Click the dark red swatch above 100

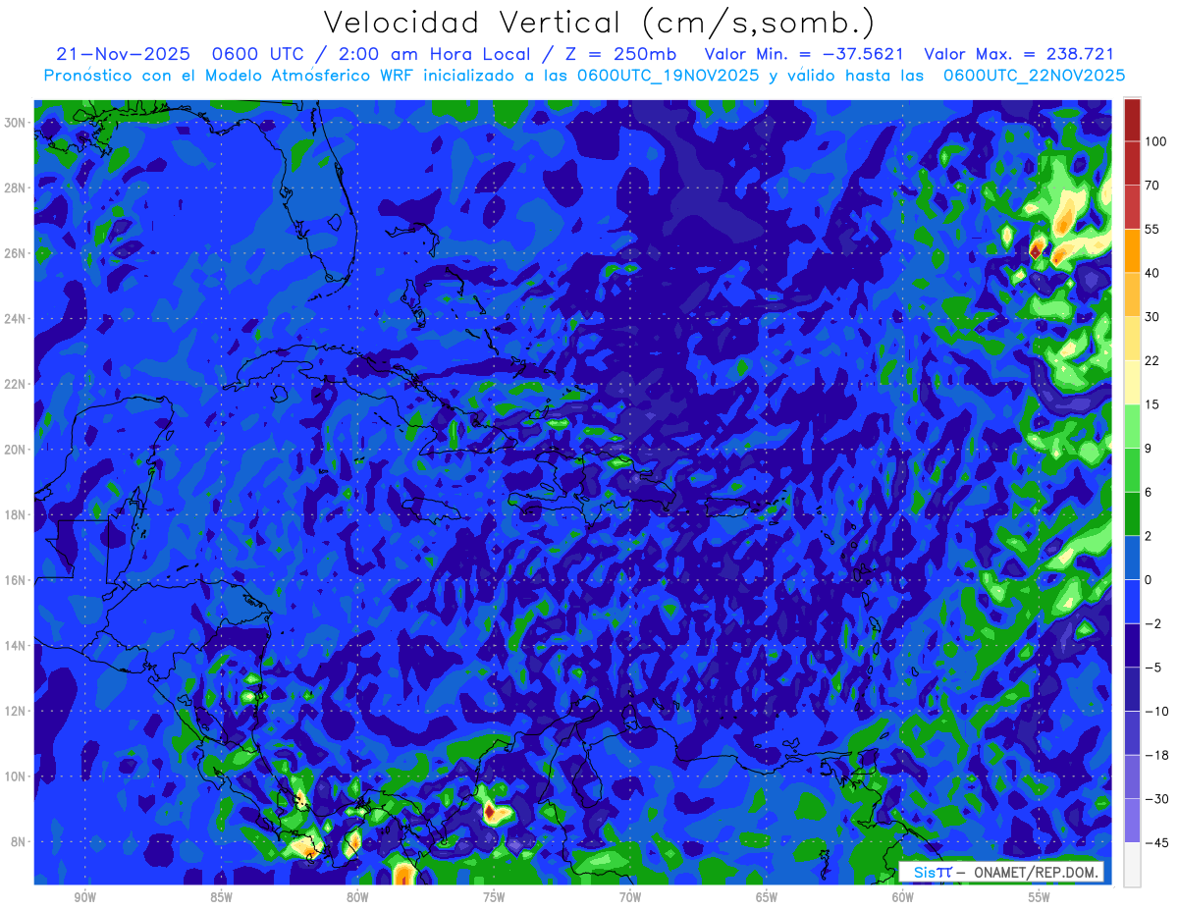click(1132, 119)
